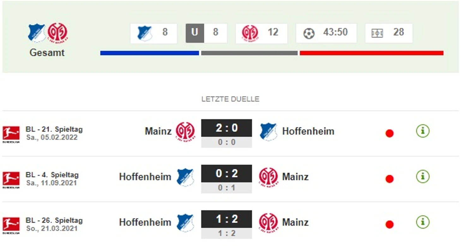Open info icon for the 21.03.2021 match

(422, 222)
